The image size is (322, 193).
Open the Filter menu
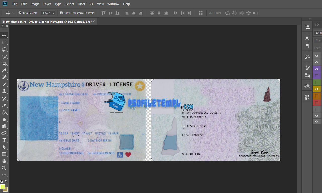[x=82, y=4]
